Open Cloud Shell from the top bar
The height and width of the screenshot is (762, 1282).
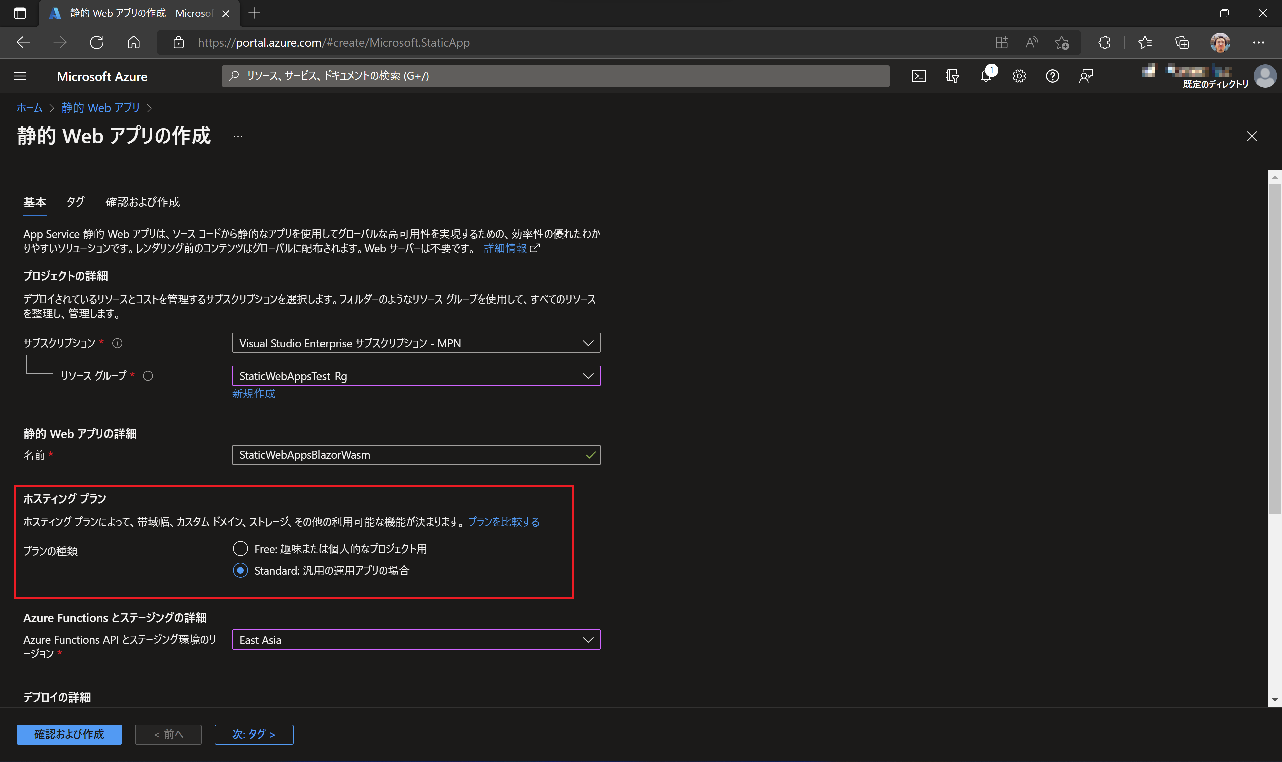click(x=919, y=76)
